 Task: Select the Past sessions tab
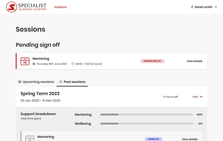tap(72, 82)
